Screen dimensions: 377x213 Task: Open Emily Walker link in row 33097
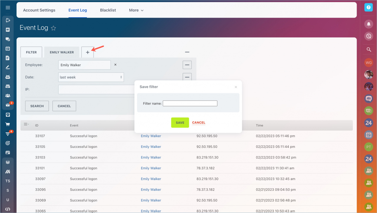[151, 179]
